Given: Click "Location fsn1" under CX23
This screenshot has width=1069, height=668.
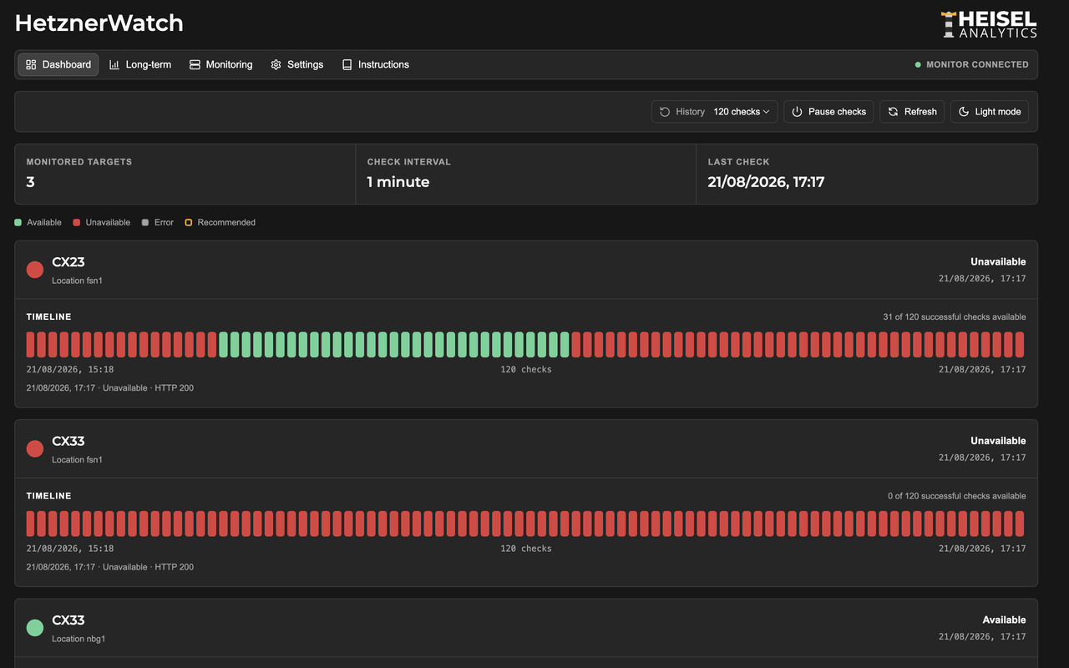Looking at the screenshot, I should (x=77, y=281).
